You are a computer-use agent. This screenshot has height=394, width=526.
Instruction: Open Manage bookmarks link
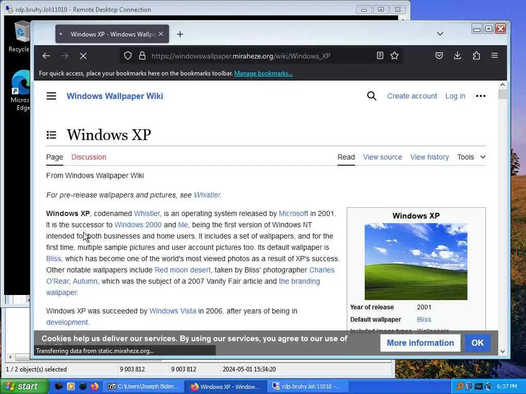264,73
